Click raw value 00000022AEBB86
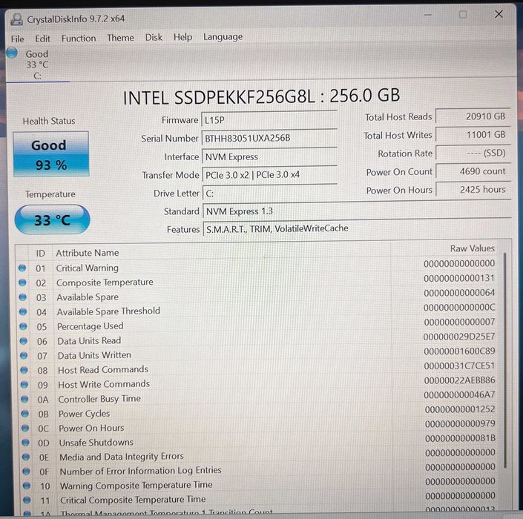The height and width of the screenshot is (519, 523). point(460,380)
